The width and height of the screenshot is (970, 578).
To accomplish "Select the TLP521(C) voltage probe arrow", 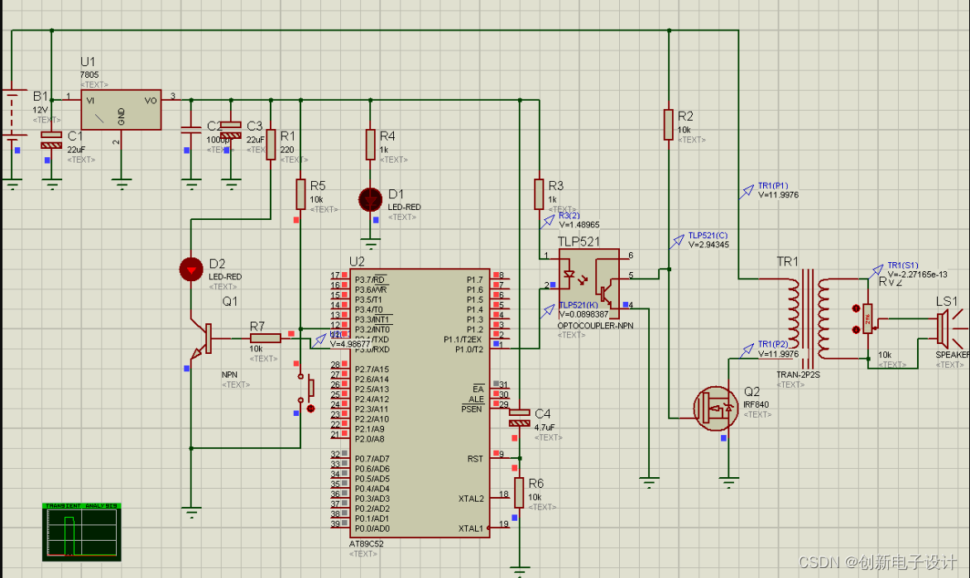I will click(677, 241).
